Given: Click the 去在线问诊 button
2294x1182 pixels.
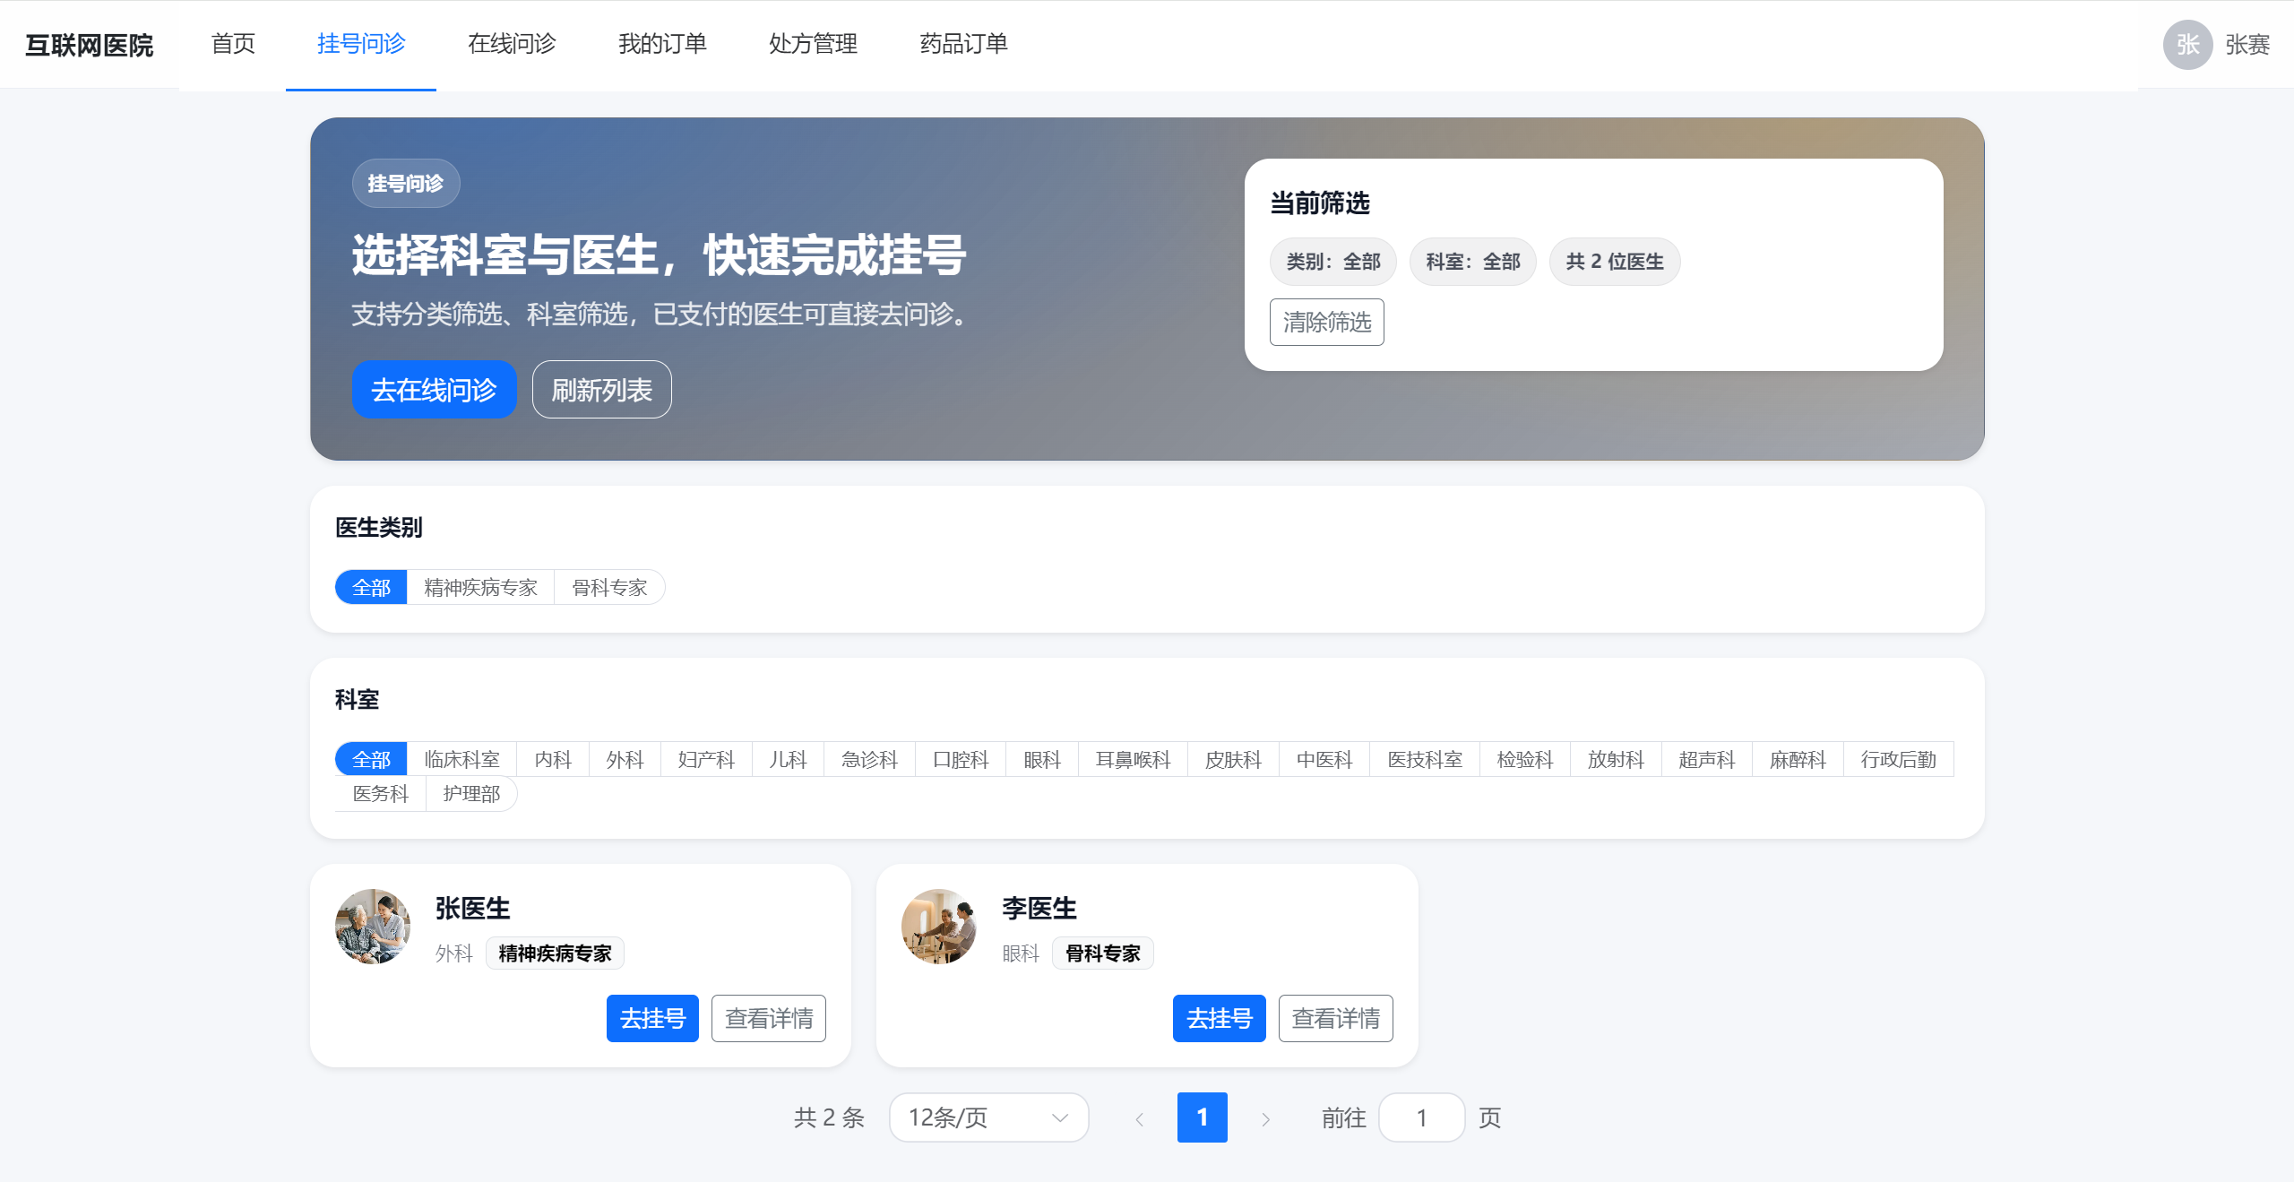Looking at the screenshot, I should click(434, 389).
